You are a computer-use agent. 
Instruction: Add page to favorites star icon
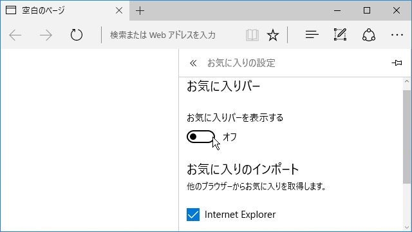273,35
